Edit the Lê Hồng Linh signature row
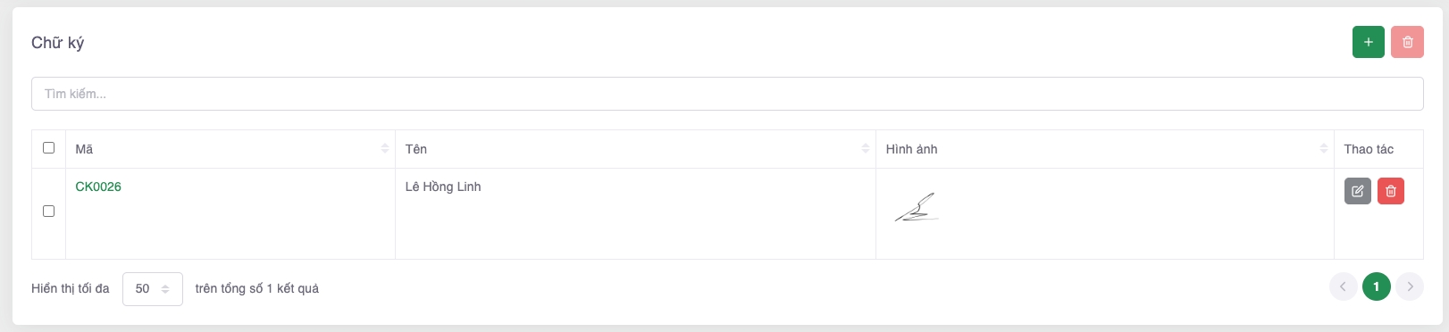 coord(1357,191)
